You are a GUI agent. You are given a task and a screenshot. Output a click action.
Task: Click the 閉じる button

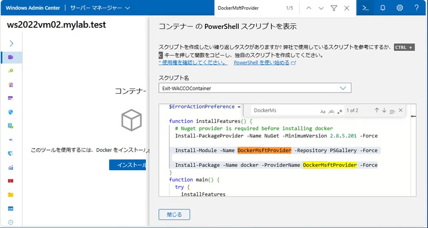click(174, 215)
